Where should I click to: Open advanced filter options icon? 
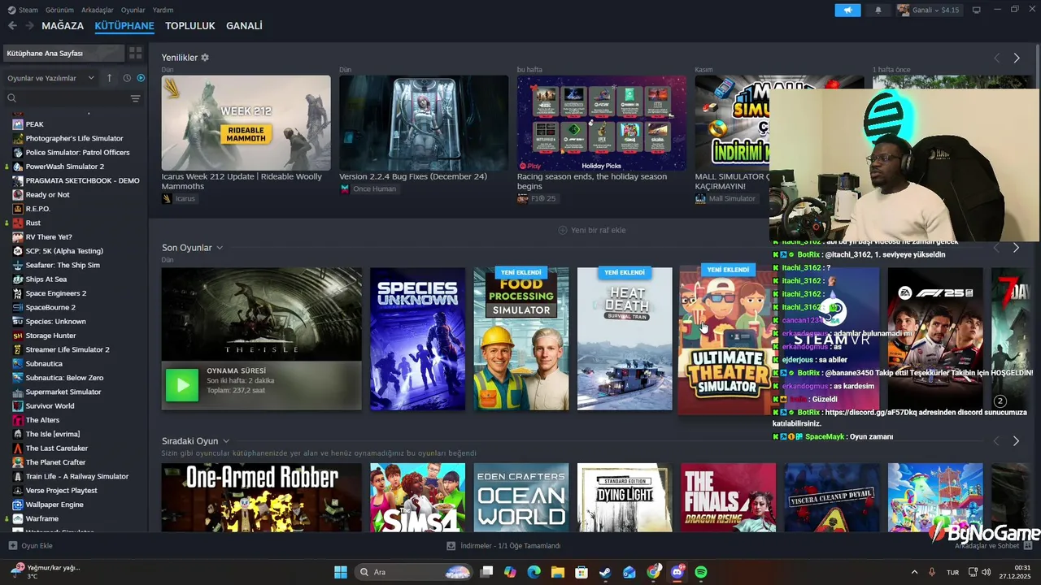(135, 98)
